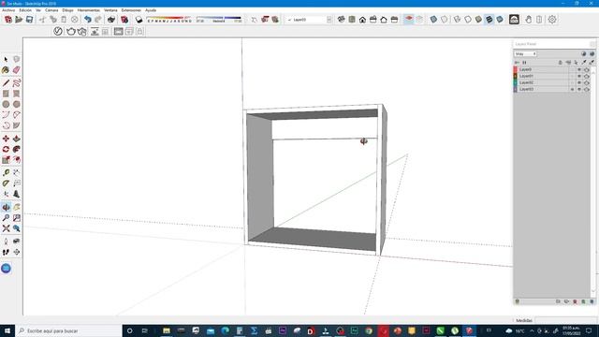Toggle visibility eye of Layer03
This screenshot has height=337, width=599.
579,89
